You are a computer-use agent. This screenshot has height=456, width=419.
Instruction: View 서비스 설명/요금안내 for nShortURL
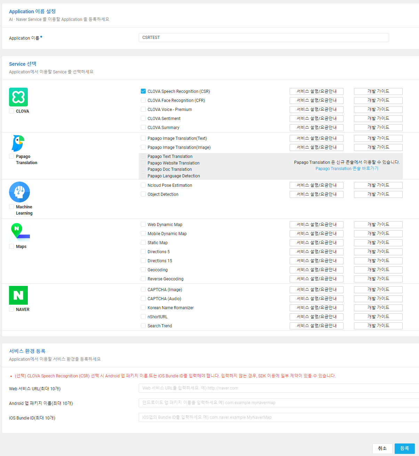coord(316,317)
